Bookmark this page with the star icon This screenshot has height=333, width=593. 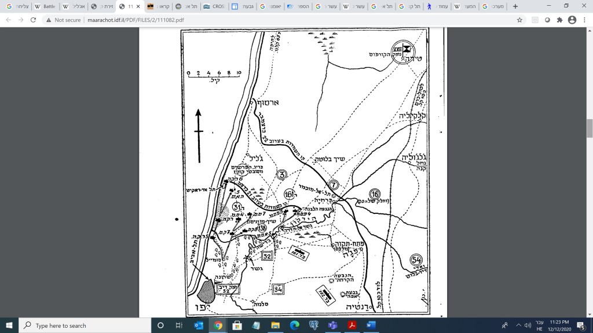(519, 20)
